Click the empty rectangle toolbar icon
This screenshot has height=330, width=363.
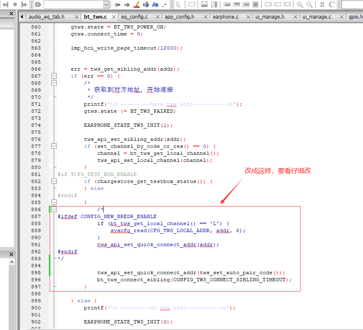pyautogui.click(x=192, y=5)
